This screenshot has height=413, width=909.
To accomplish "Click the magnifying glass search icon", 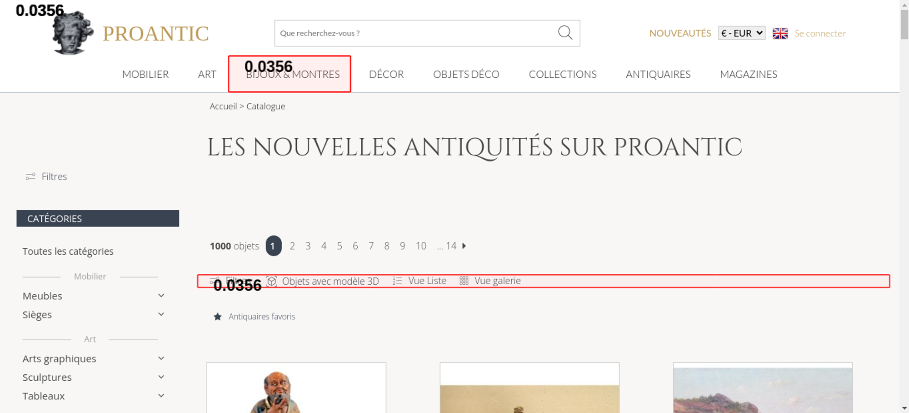I will [x=565, y=33].
